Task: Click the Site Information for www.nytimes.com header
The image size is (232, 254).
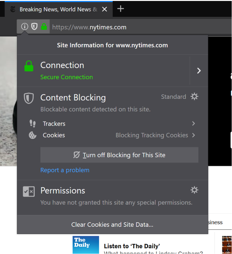Action: coord(112,45)
